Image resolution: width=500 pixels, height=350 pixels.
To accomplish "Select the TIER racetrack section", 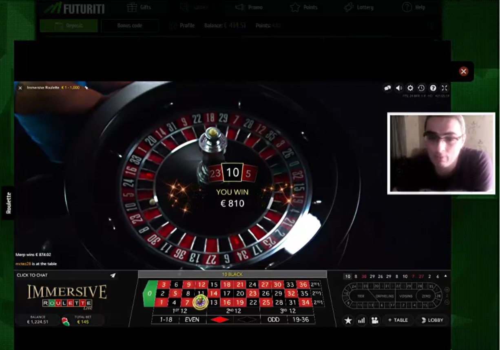I will pyautogui.click(x=361, y=296).
